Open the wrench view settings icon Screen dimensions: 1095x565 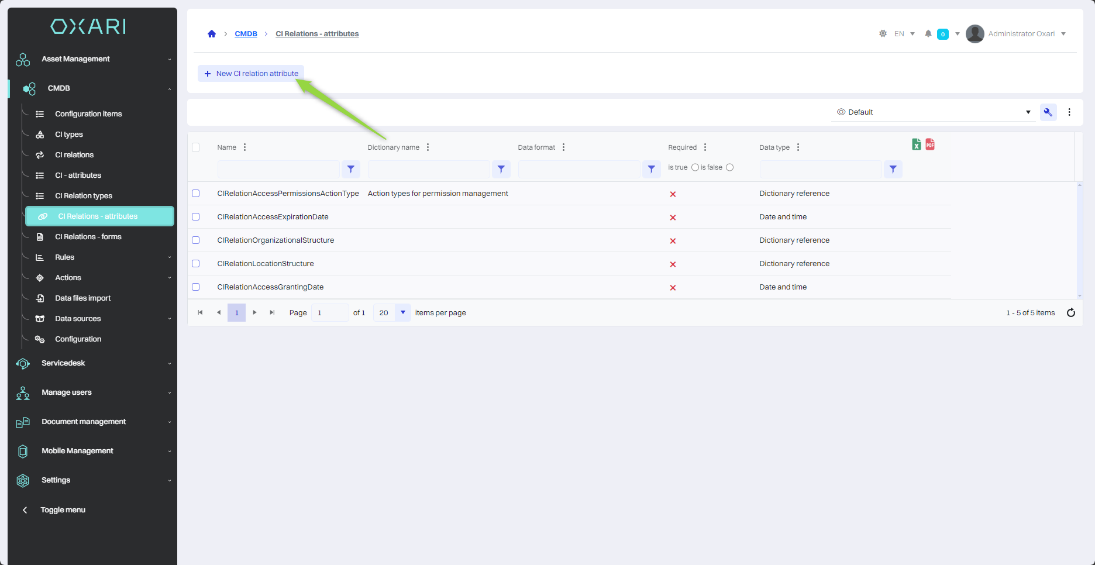pyautogui.click(x=1048, y=112)
